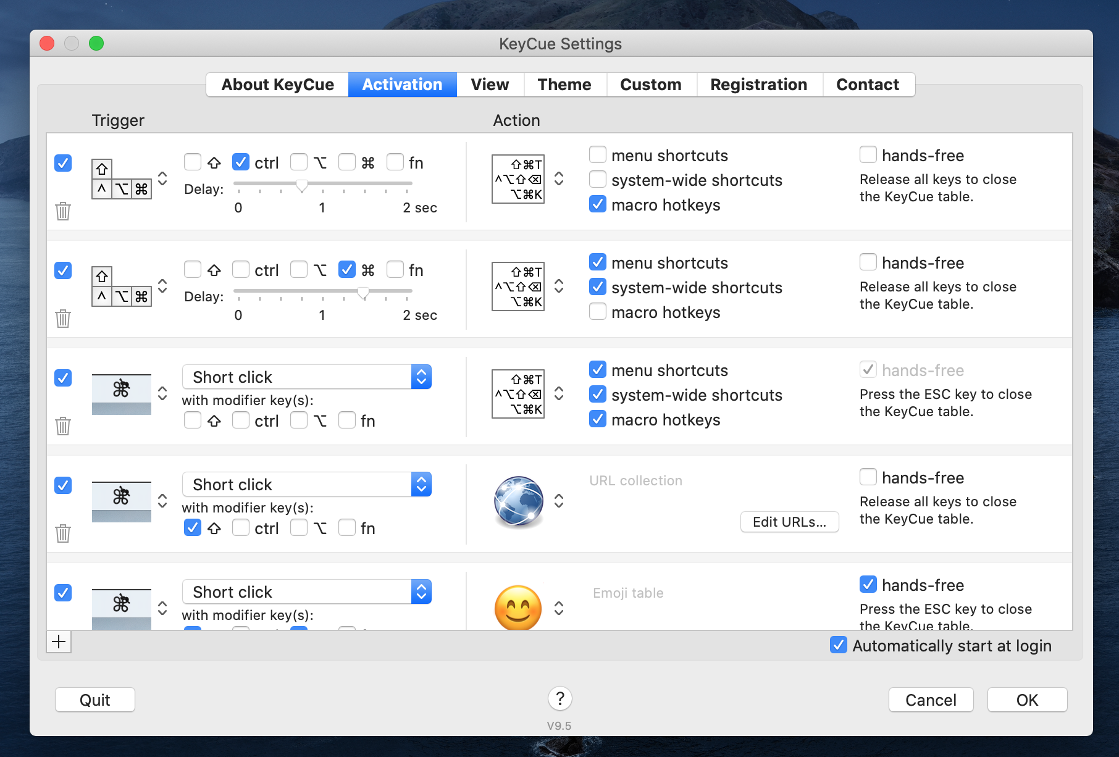Click the globe URL collection action icon

point(519,501)
